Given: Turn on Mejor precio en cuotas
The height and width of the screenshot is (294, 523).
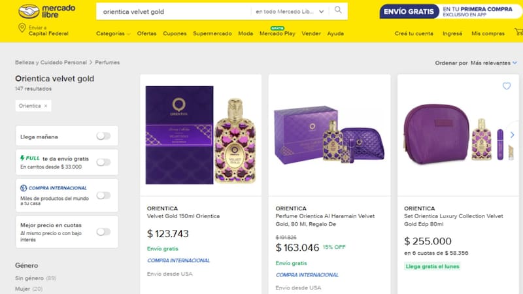Looking at the screenshot, I should [x=103, y=231].
